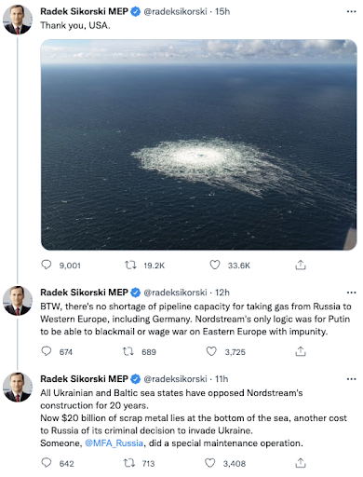Retweet the 'Thank you, USA.' tweet
This screenshot has width=363, height=477.
pyautogui.click(x=130, y=265)
